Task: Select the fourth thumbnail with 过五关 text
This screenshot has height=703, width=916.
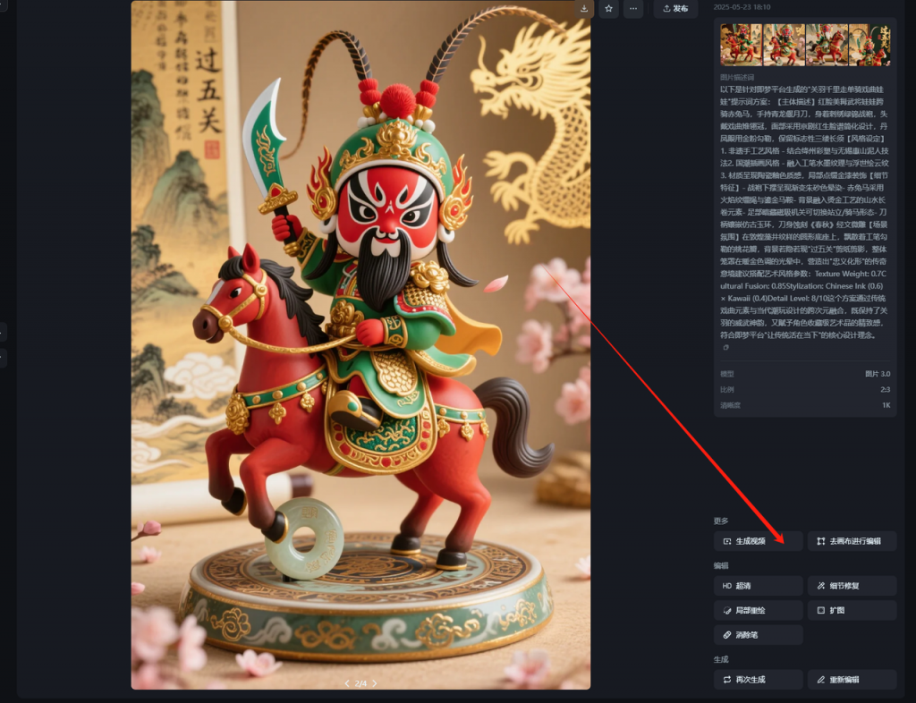Action: pos(869,45)
